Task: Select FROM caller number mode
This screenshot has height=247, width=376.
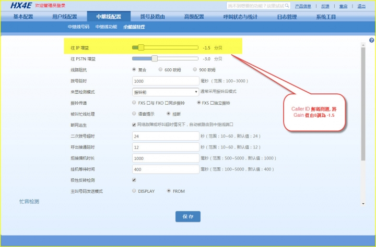Action: pyautogui.click(x=169, y=191)
